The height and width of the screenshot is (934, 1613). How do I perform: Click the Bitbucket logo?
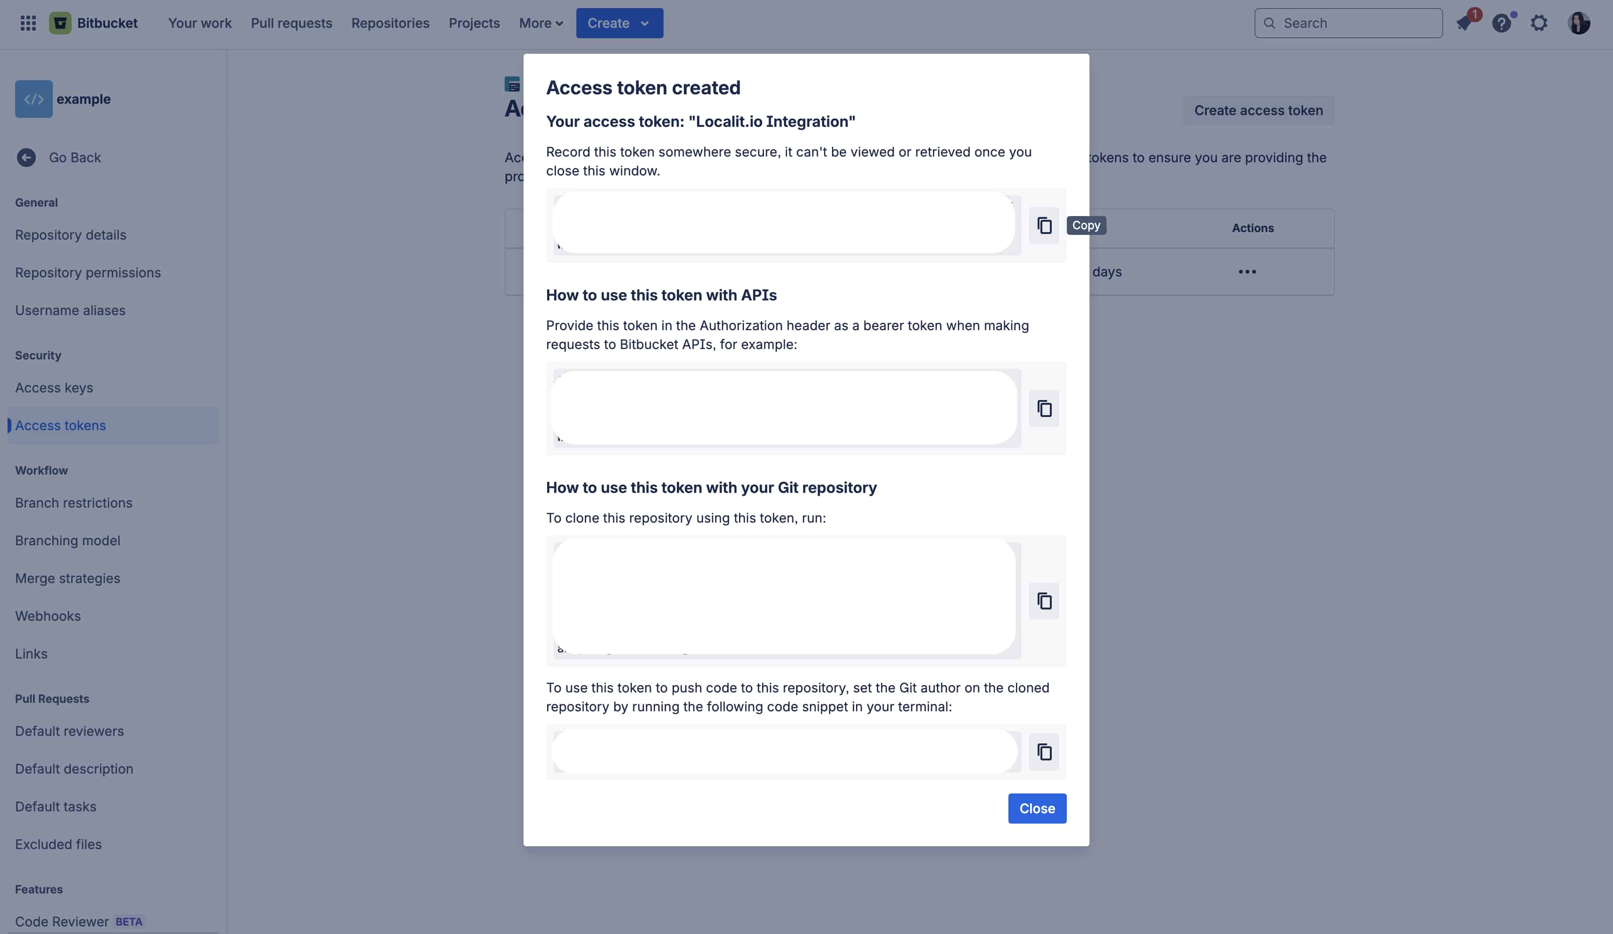(x=60, y=23)
